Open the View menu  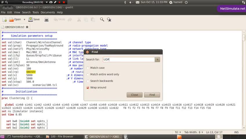[17, 12]
